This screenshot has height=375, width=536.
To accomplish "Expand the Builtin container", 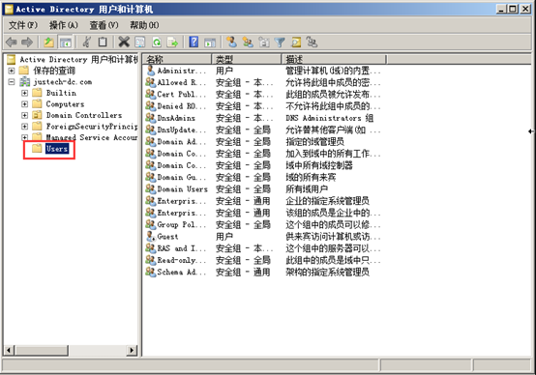I will [x=24, y=93].
